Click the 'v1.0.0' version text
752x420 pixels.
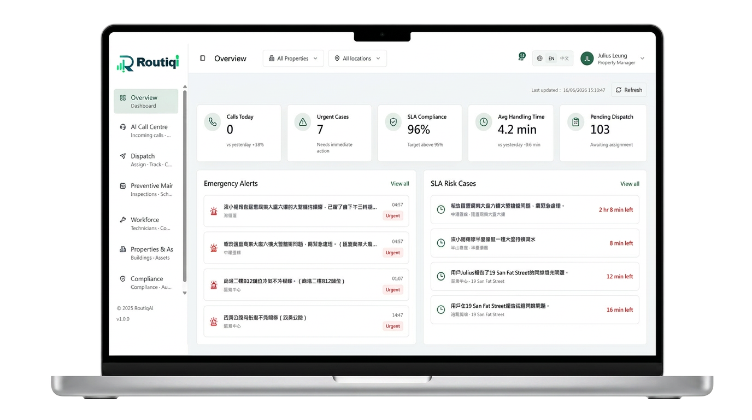coord(123,319)
